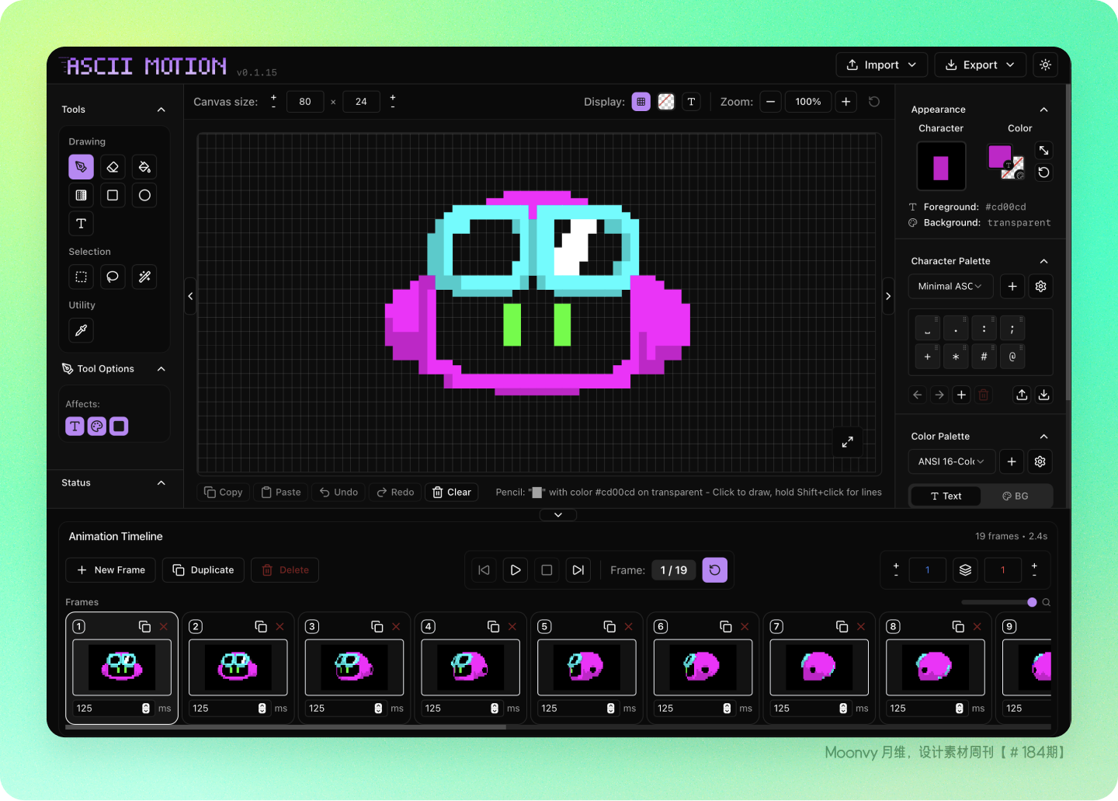Screen dimensions: 1118x801
Task: Activate the Eyedropper utility tool
Action: pyautogui.click(x=81, y=330)
